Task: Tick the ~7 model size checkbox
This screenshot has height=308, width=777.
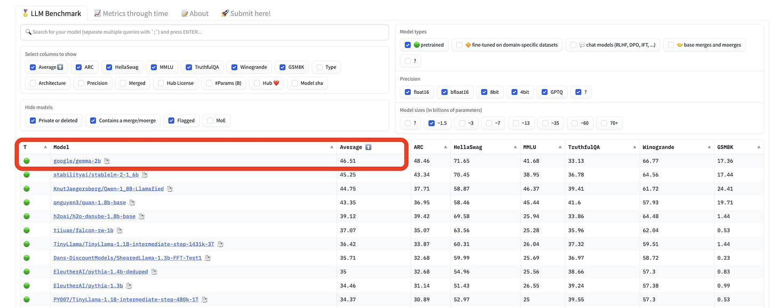Action: [x=488, y=123]
